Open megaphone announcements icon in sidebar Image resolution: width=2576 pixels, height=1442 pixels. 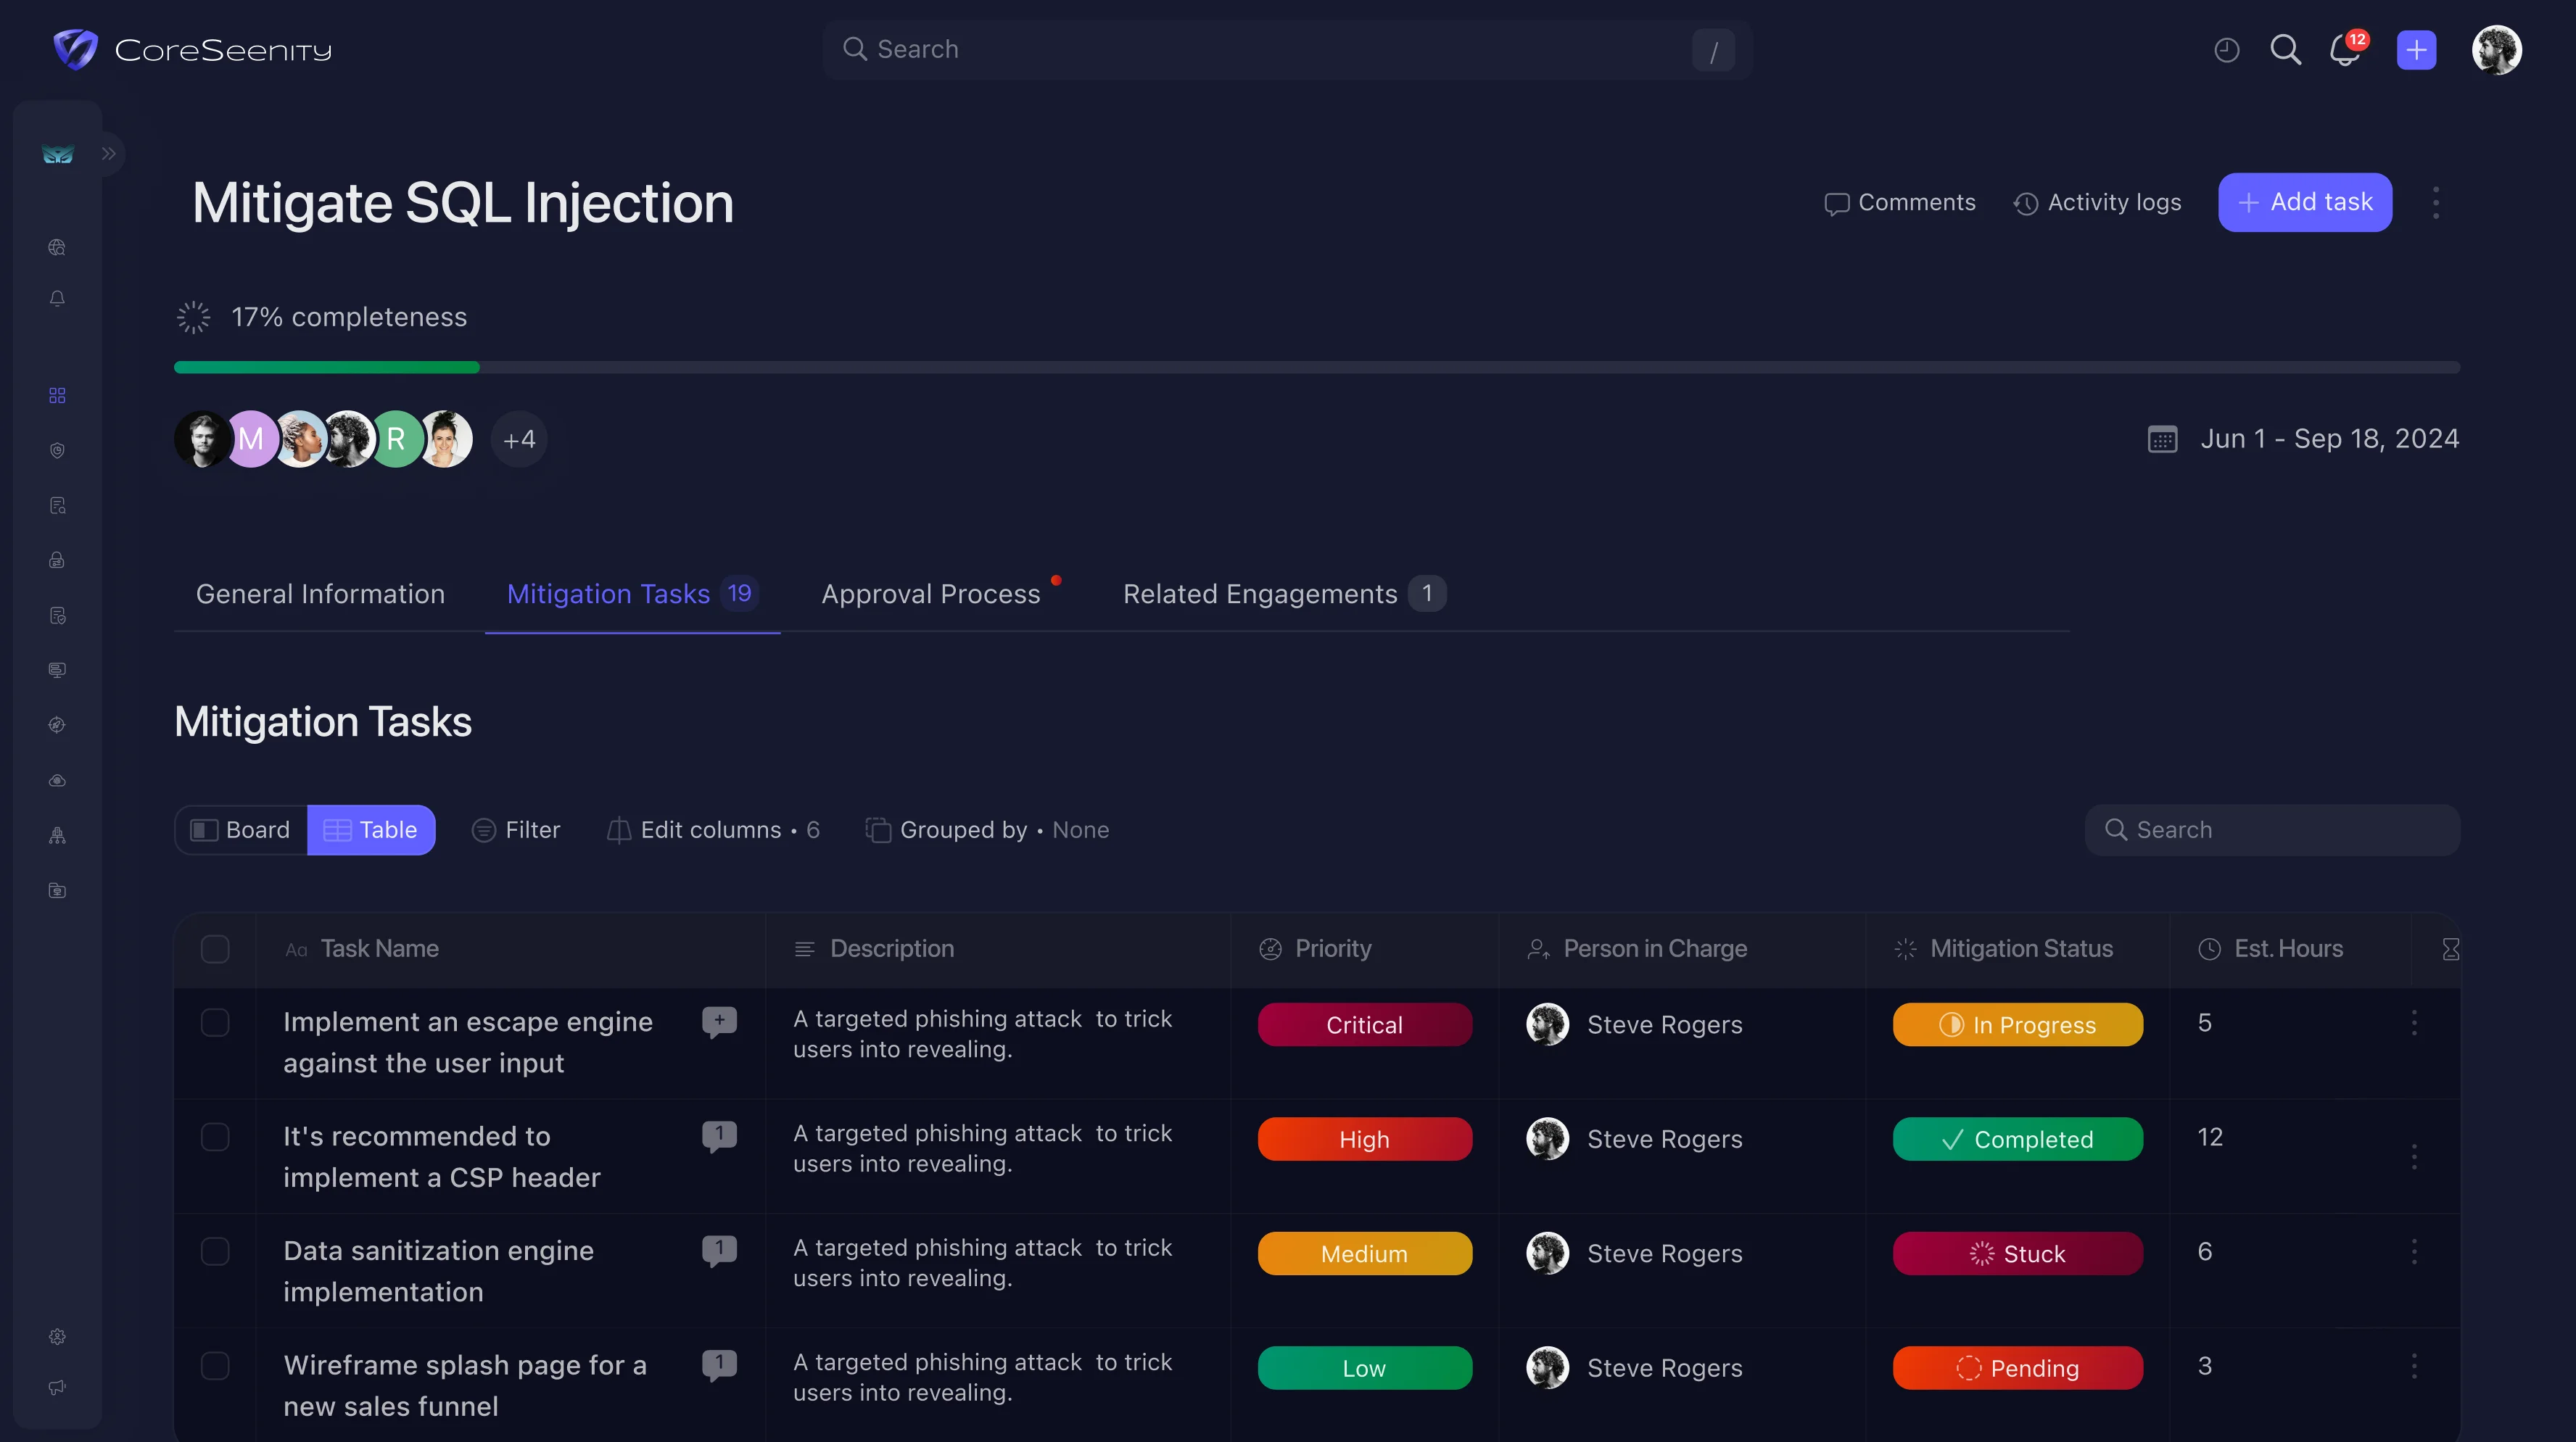point(57,1387)
